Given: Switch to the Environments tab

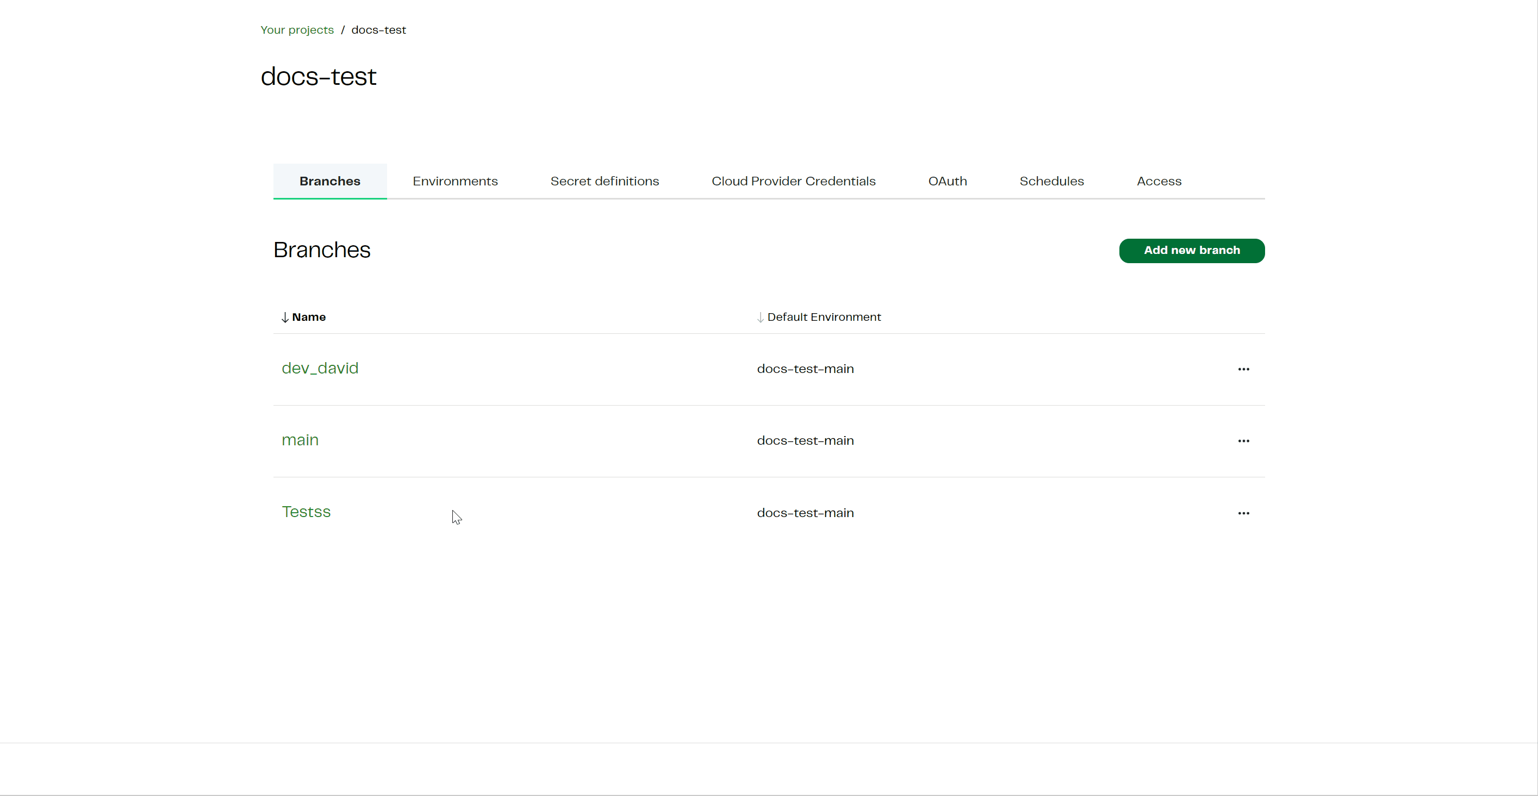Looking at the screenshot, I should (455, 181).
